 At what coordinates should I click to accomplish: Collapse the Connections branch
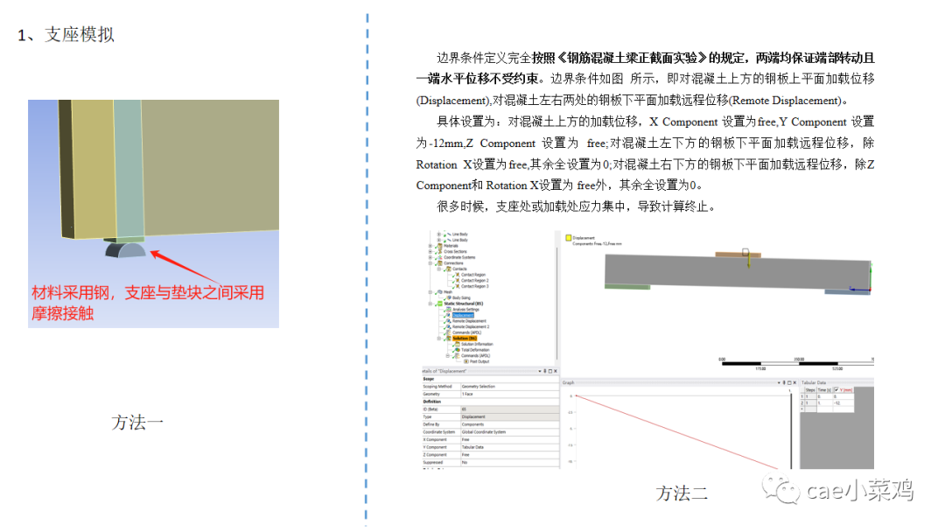pos(430,263)
